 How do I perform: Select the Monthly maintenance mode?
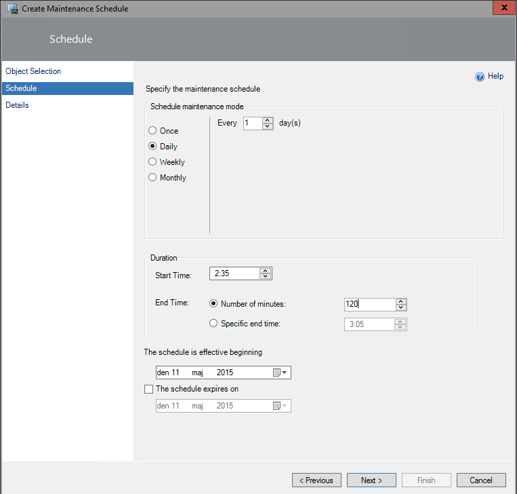[152, 177]
